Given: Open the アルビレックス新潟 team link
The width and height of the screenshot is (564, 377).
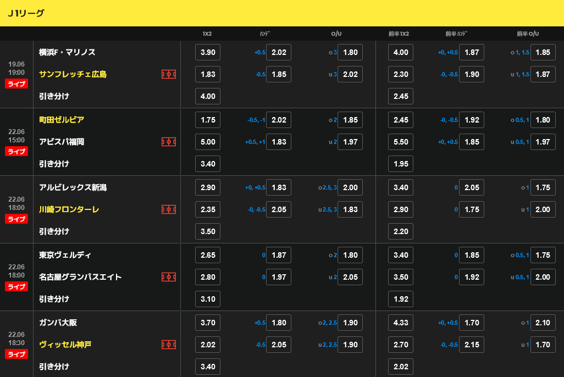Looking at the screenshot, I should coord(73,187).
